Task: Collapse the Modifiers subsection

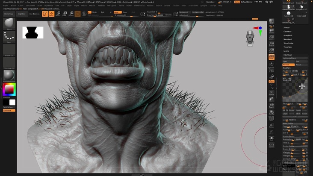Action: pyautogui.click(x=286, y=68)
